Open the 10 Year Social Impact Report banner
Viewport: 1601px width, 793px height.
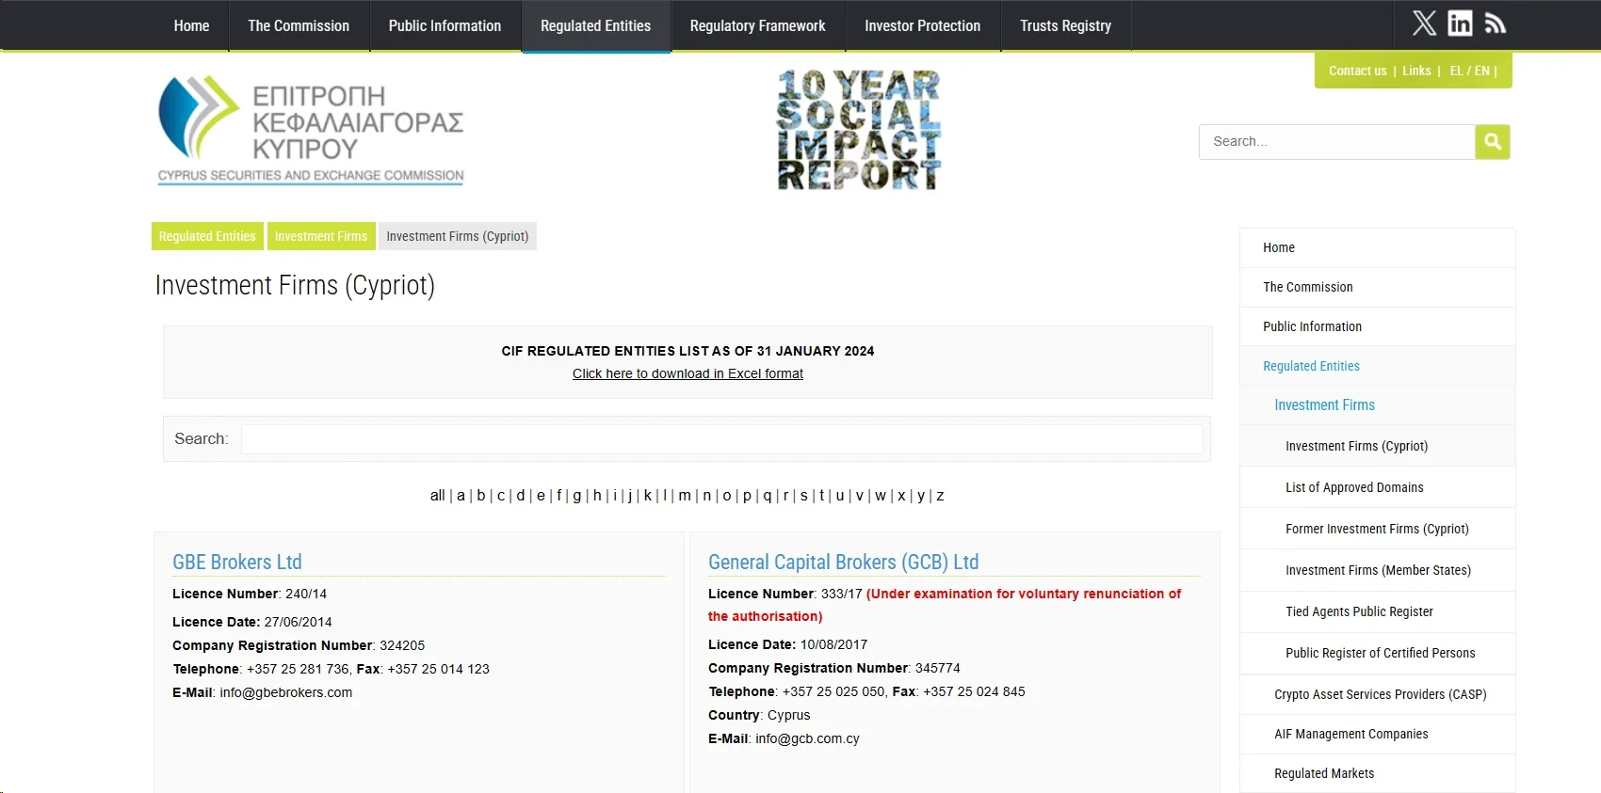click(x=859, y=130)
